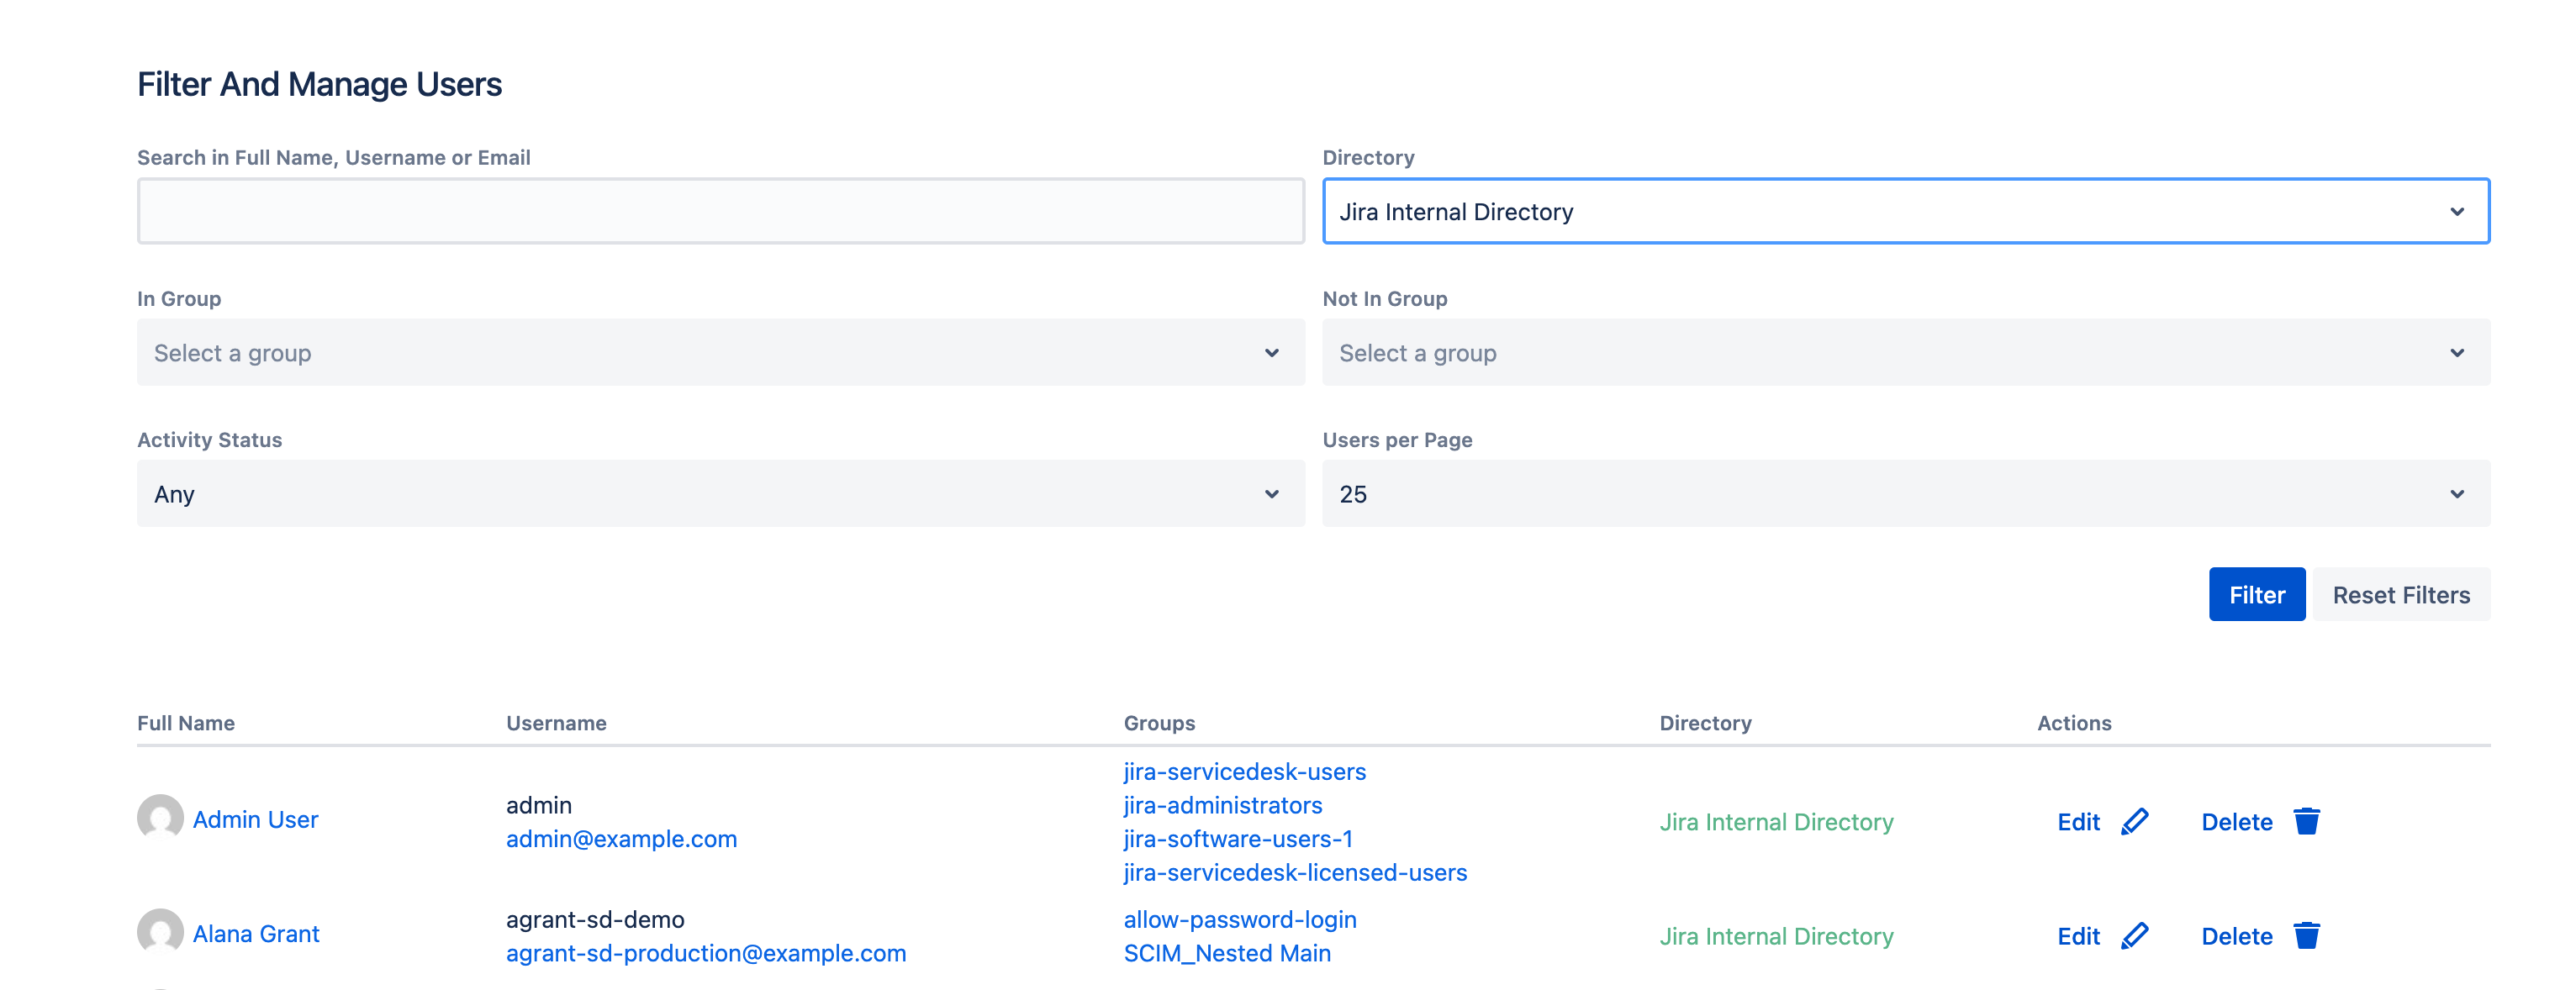Open the In Group select box
Screen dimensions: 2576x990
click(x=721, y=352)
